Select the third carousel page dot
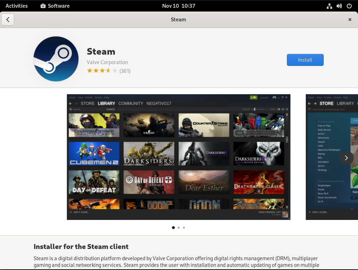This screenshot has width=358, height=270. tap(184, 228)
